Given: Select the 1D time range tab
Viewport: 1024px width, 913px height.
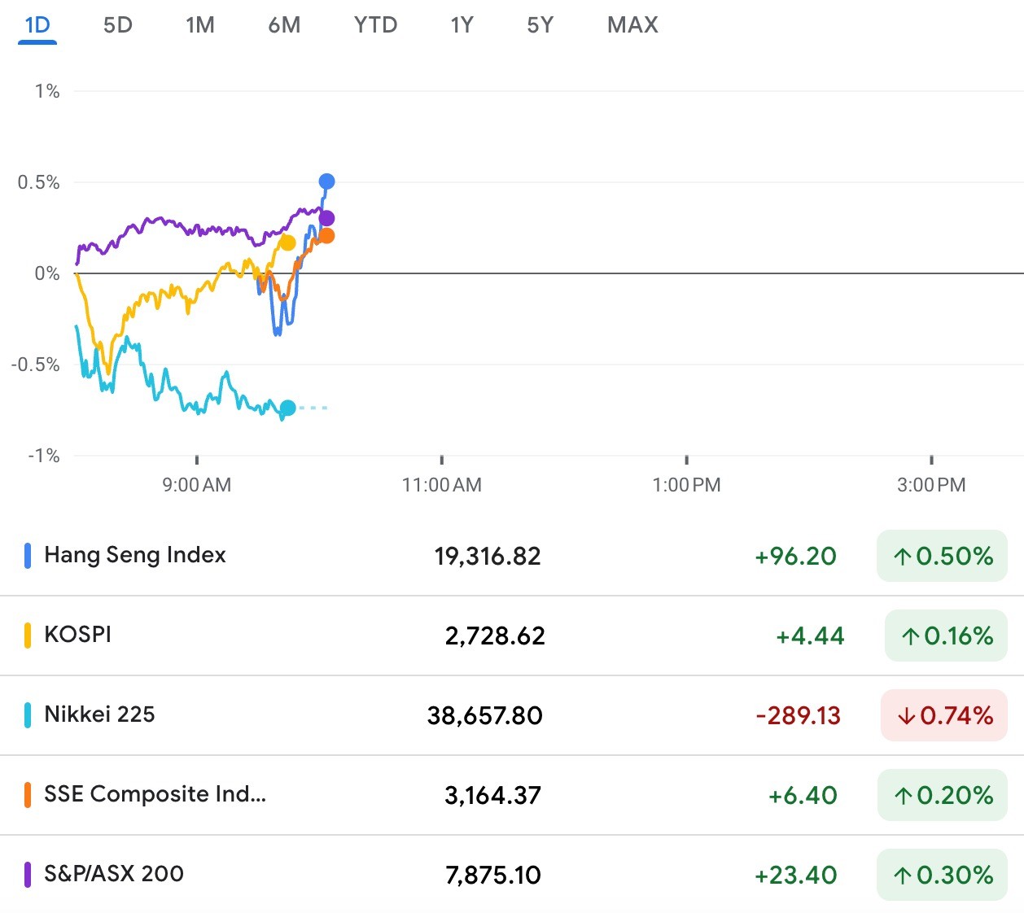Looking at the screenshot, I should (37, 25).
